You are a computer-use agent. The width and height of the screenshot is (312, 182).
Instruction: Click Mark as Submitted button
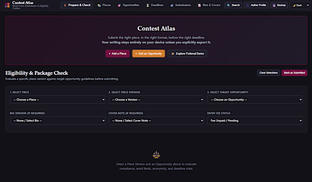point(294,73)
